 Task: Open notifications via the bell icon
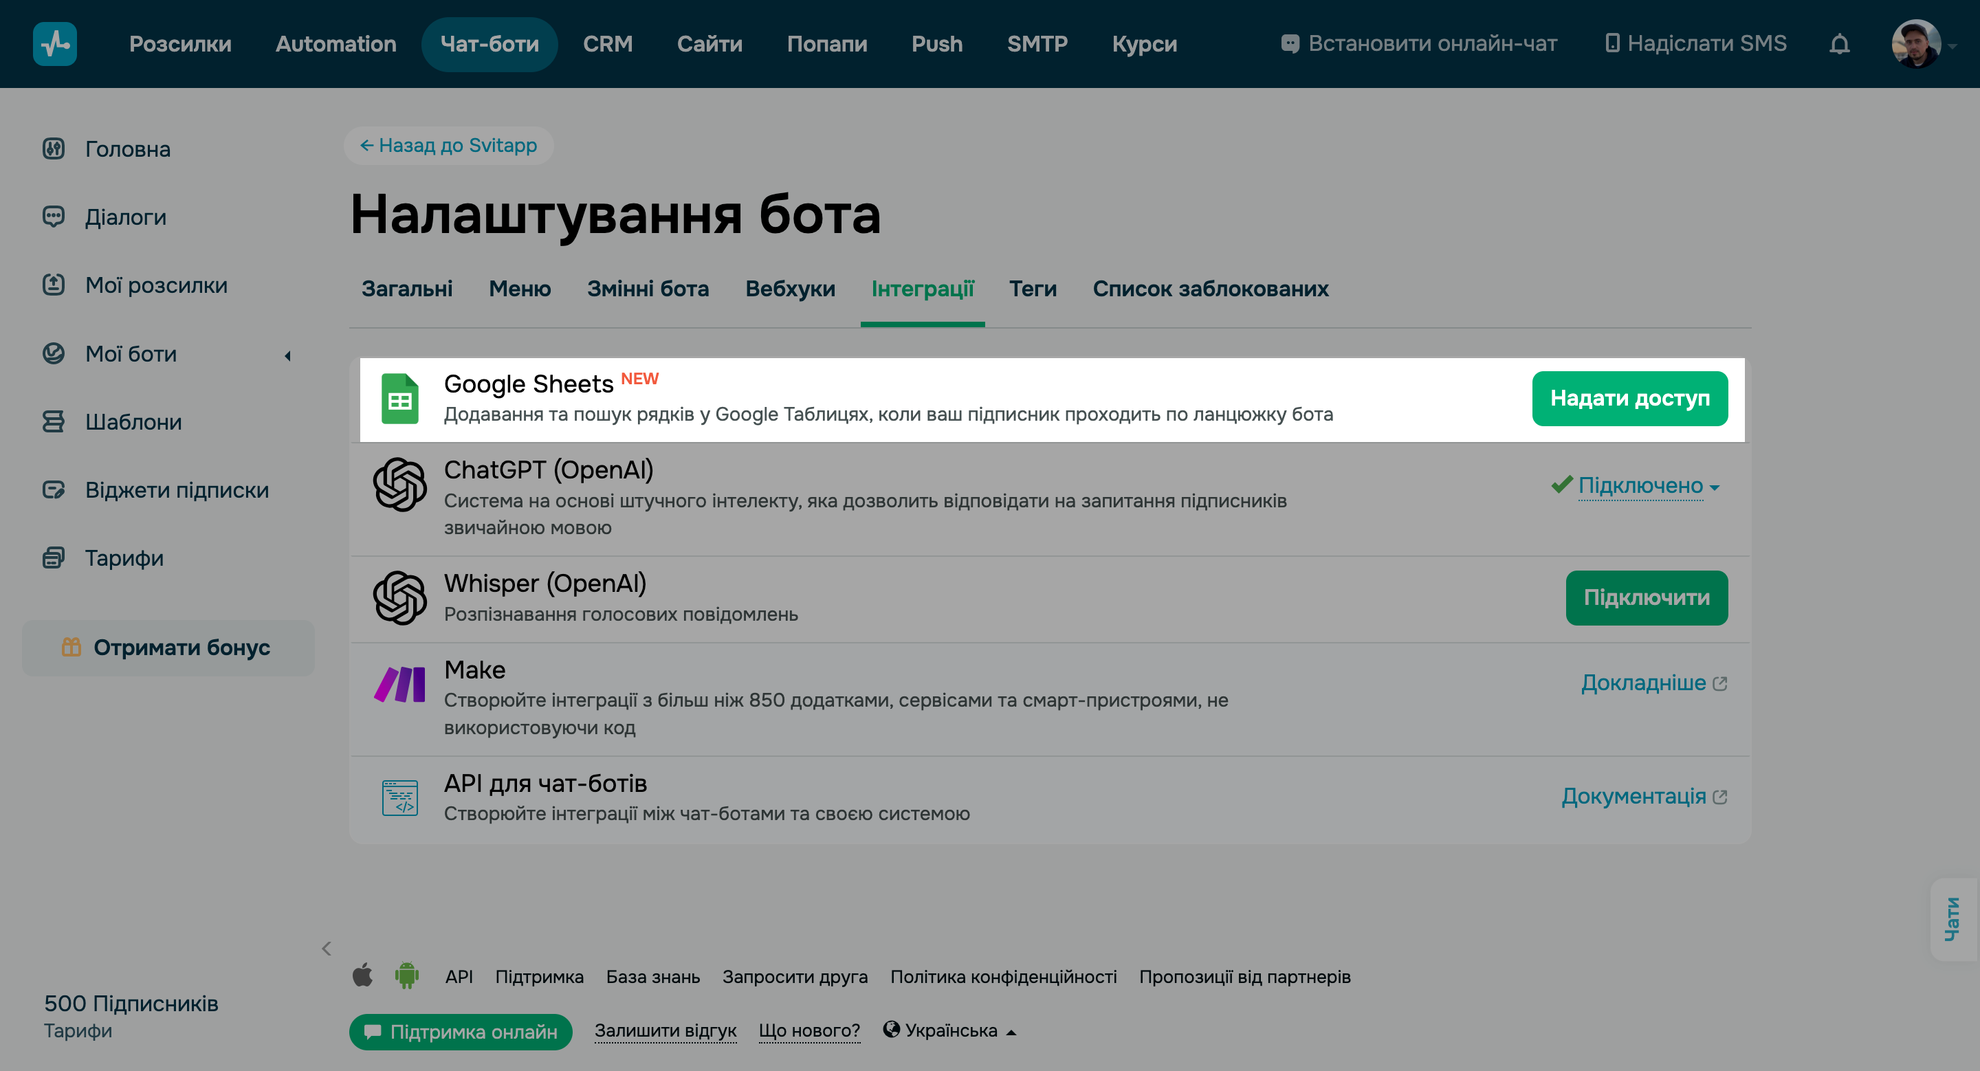(x=1840, y=44)
